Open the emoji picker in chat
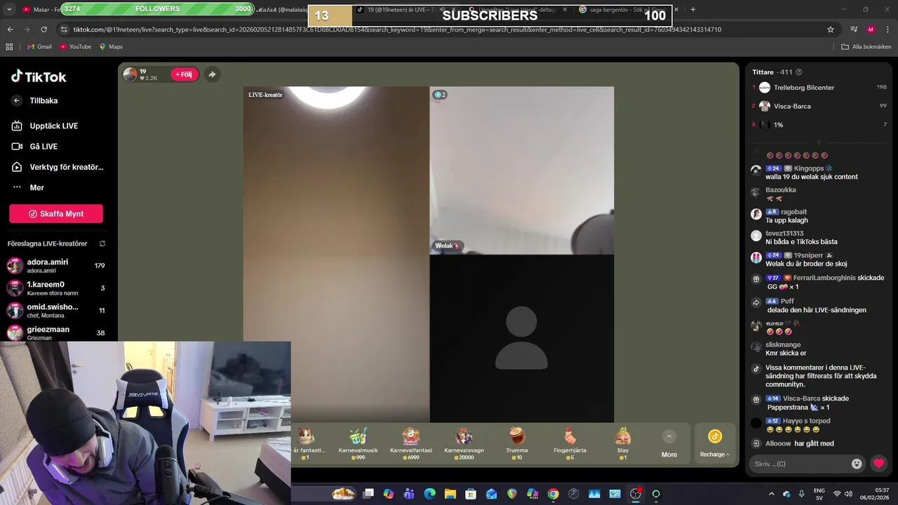Image resolution: width=898 pixels, height=505 pixels. click(x=857, y=464)
